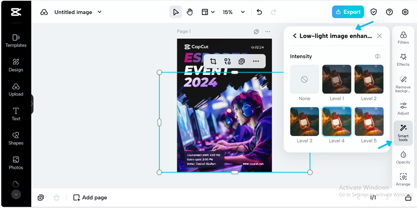Click the Page 1 label
The width and height of the screenshot is (417, 208).
[x=184, y=32]
